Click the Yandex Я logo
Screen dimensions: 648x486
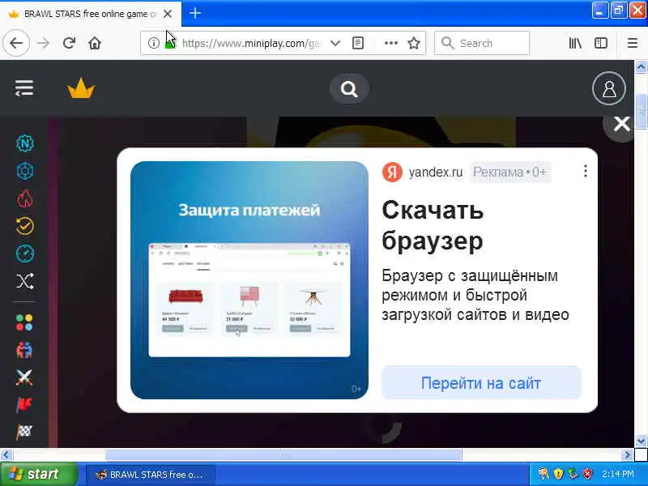(x=392, y=172)
